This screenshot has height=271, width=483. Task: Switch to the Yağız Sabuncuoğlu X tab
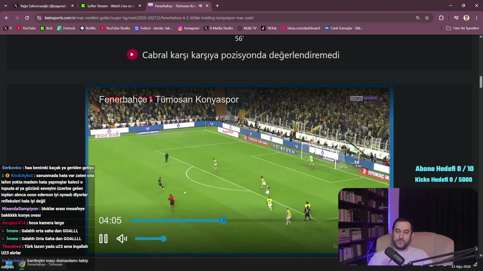(x=43, y=6)
